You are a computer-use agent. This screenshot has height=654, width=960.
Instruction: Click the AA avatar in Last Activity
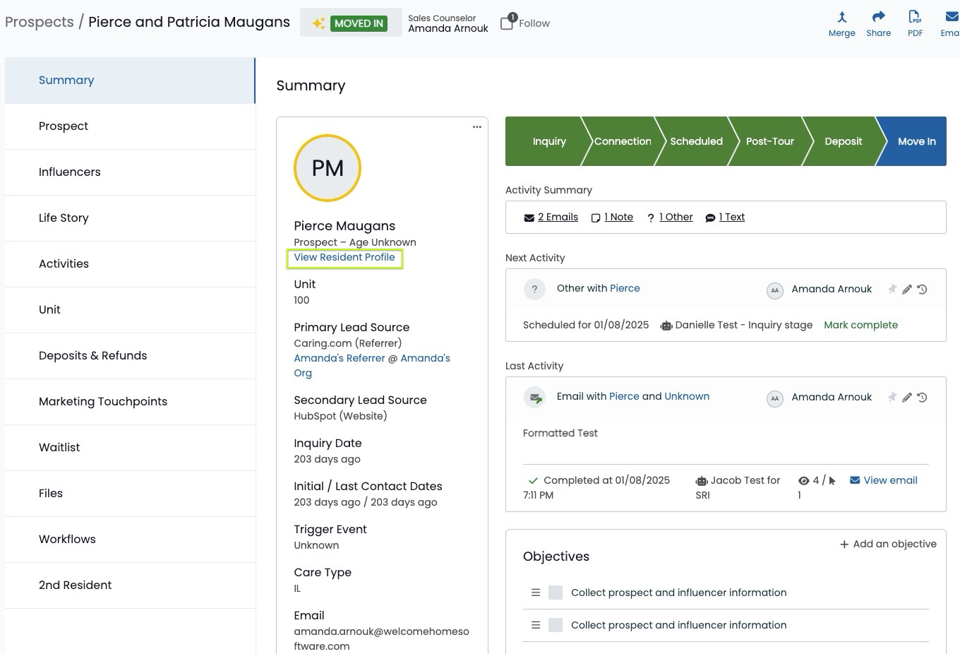click(775, 398)
